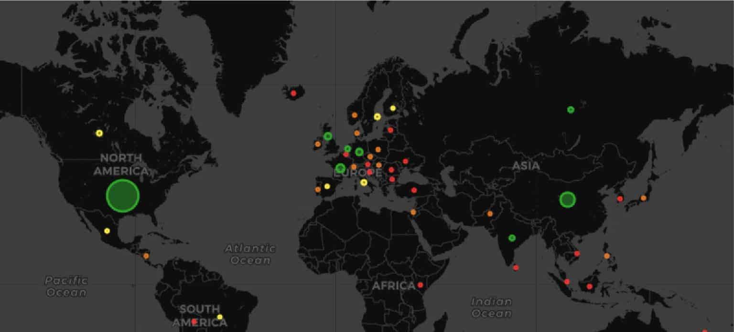Click the yellow dot in Brazil
This screenshot has width=734, height=332.
click(x=220, y=317)
